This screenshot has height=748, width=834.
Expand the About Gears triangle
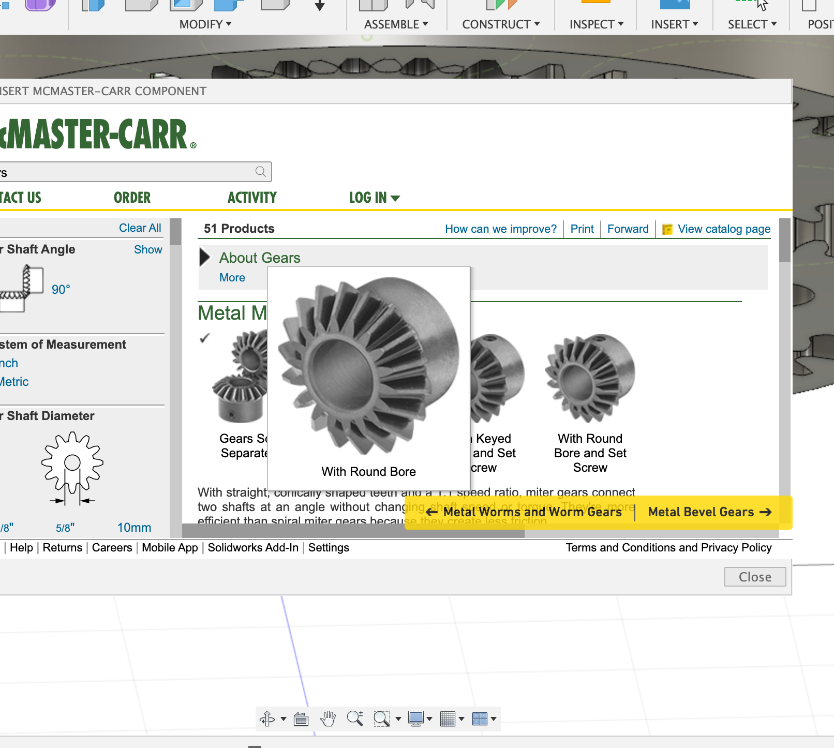tap(205, 258)
